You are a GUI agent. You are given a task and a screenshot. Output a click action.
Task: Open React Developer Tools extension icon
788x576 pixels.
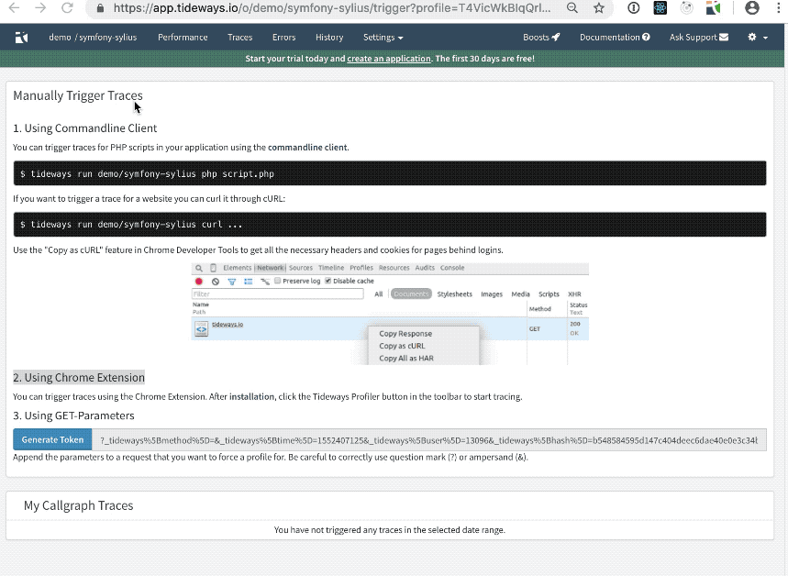click(660, 7)
